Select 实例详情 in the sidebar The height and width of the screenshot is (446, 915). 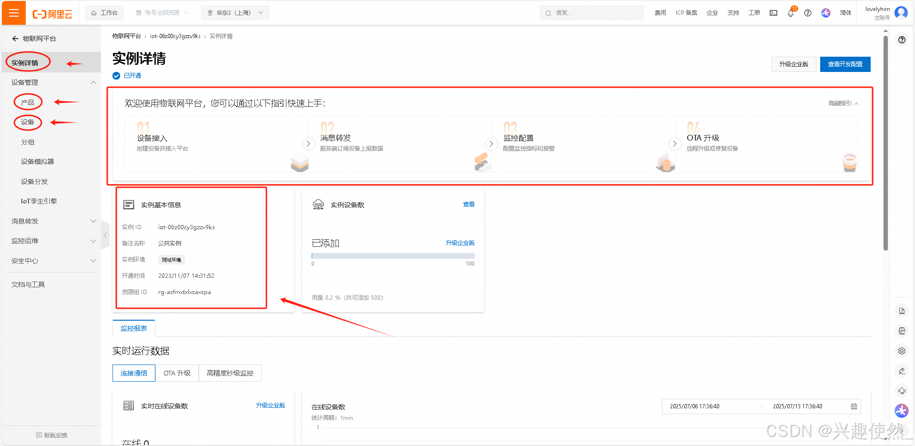pyautogui.click(x=51, y=62)
